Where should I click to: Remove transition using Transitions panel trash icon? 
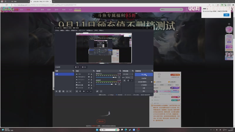128,80
